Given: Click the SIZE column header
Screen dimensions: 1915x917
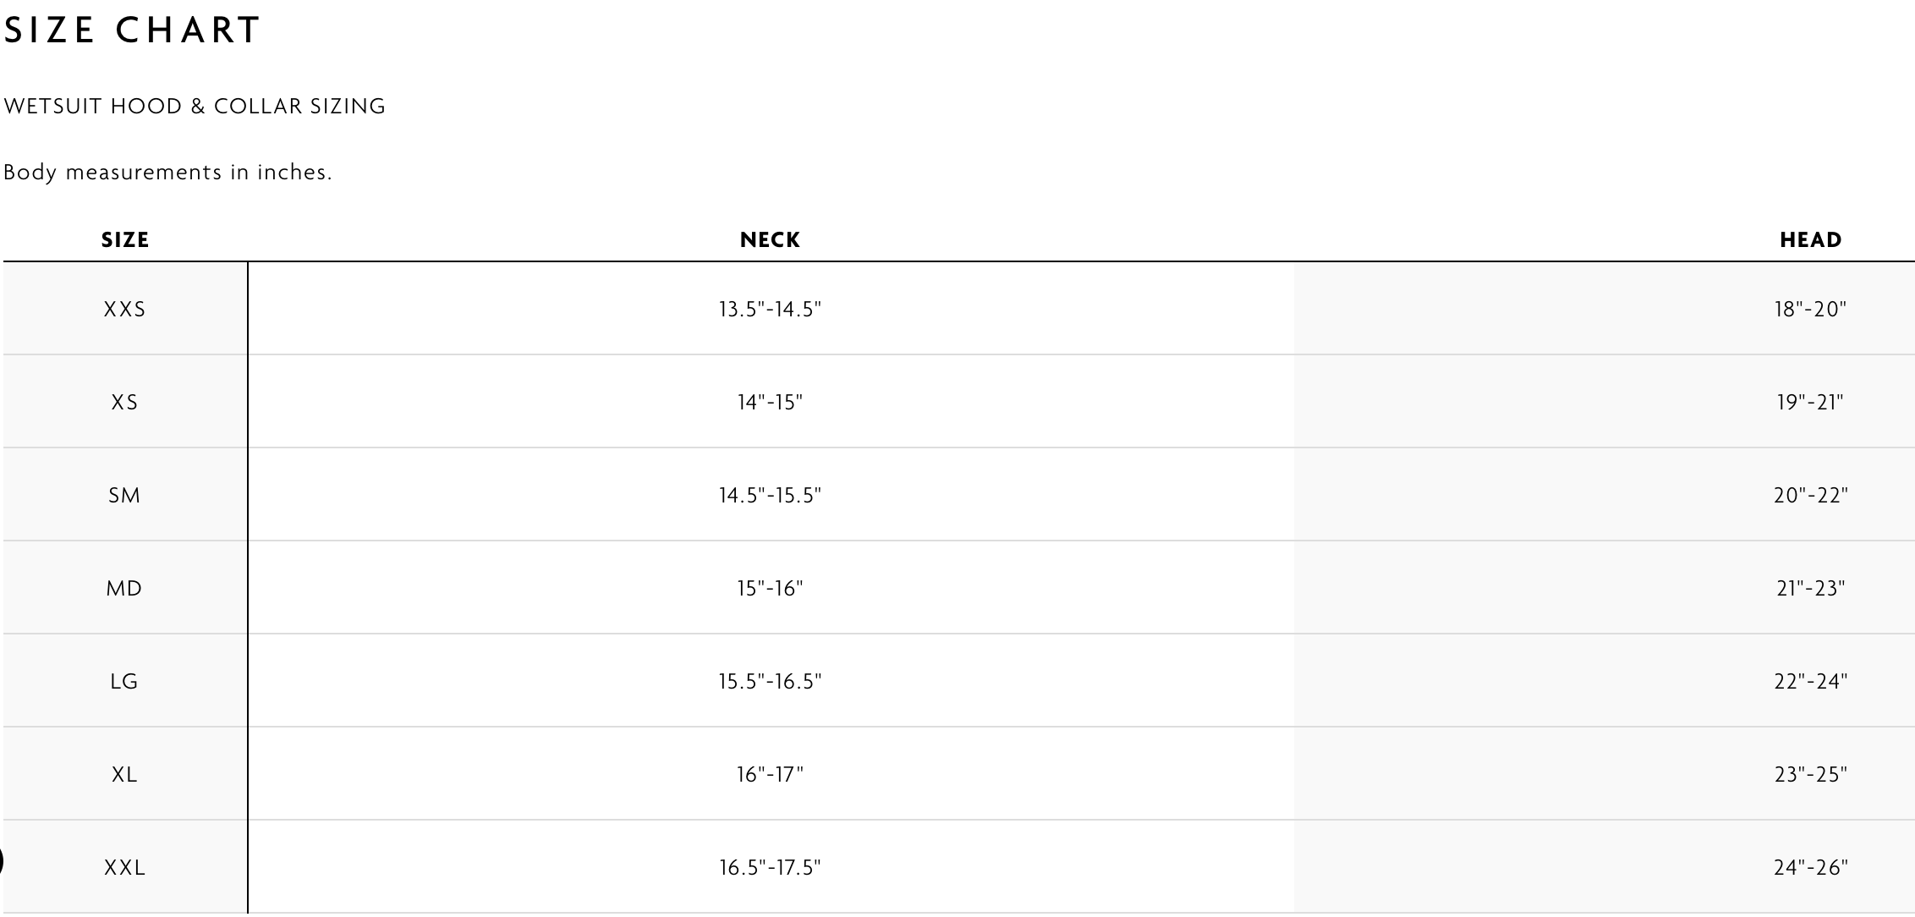Looking at the screenshot, I should 125,240.
